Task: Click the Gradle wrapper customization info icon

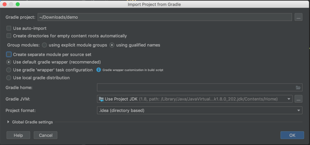Action: click(x=98, y=70)
